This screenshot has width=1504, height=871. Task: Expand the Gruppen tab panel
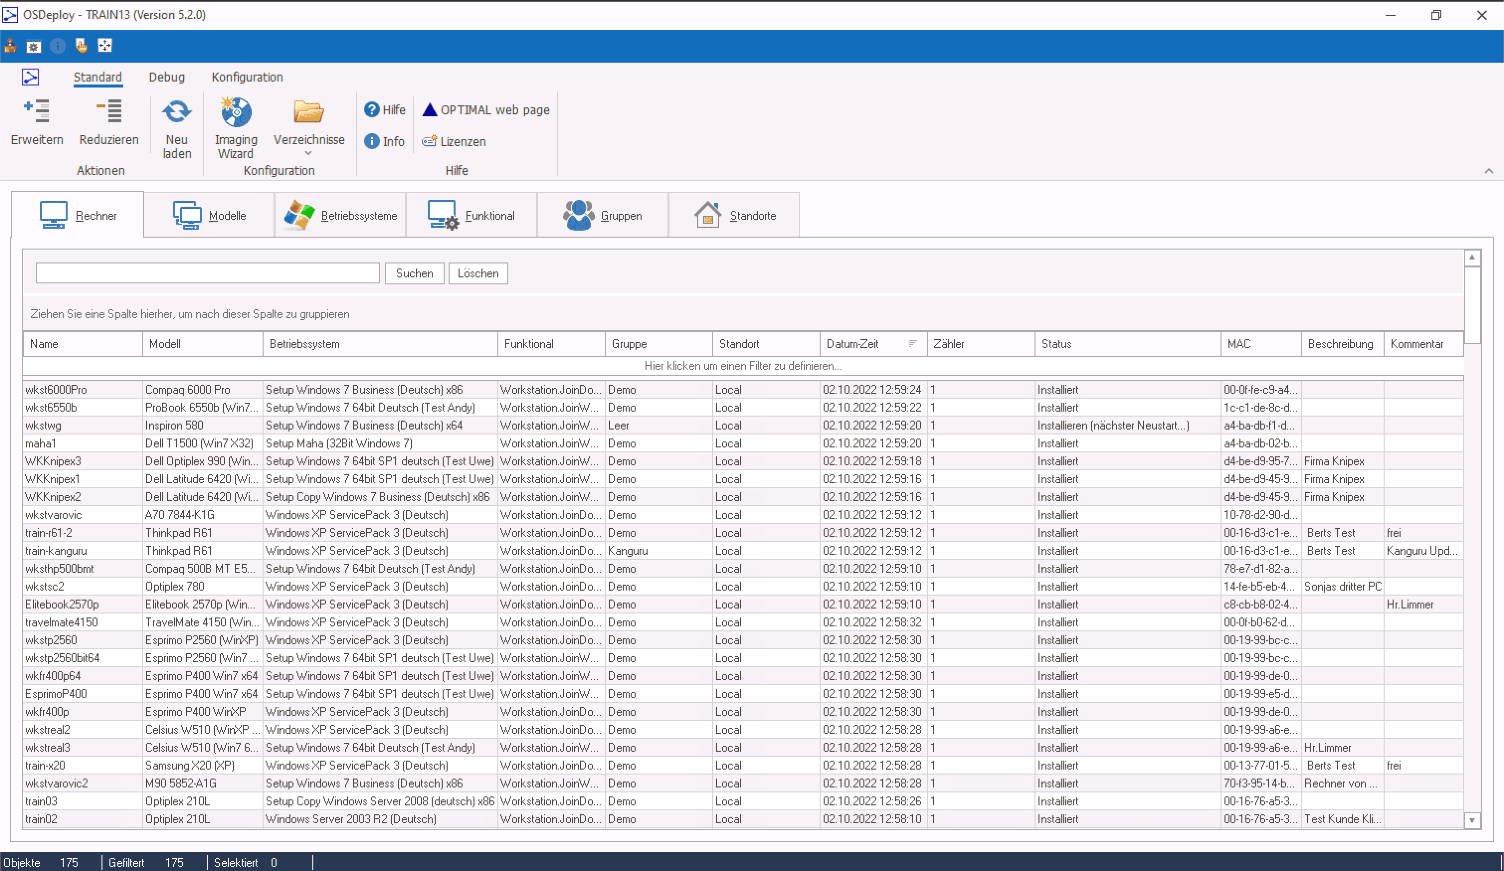pyautogui.click(x=604, y=215)
